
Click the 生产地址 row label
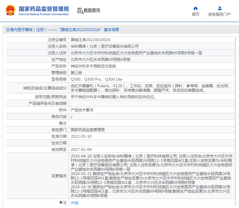click(x=59, y=60)
